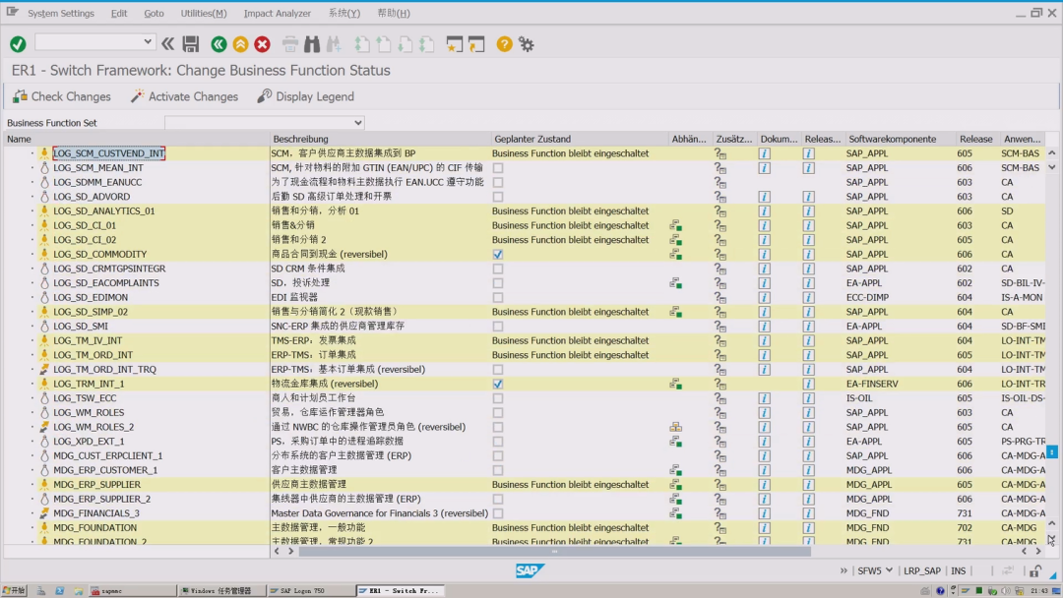Click the yellow Help question icon
The height and width of the screenshot is (598, 1063).
point(504,44)
